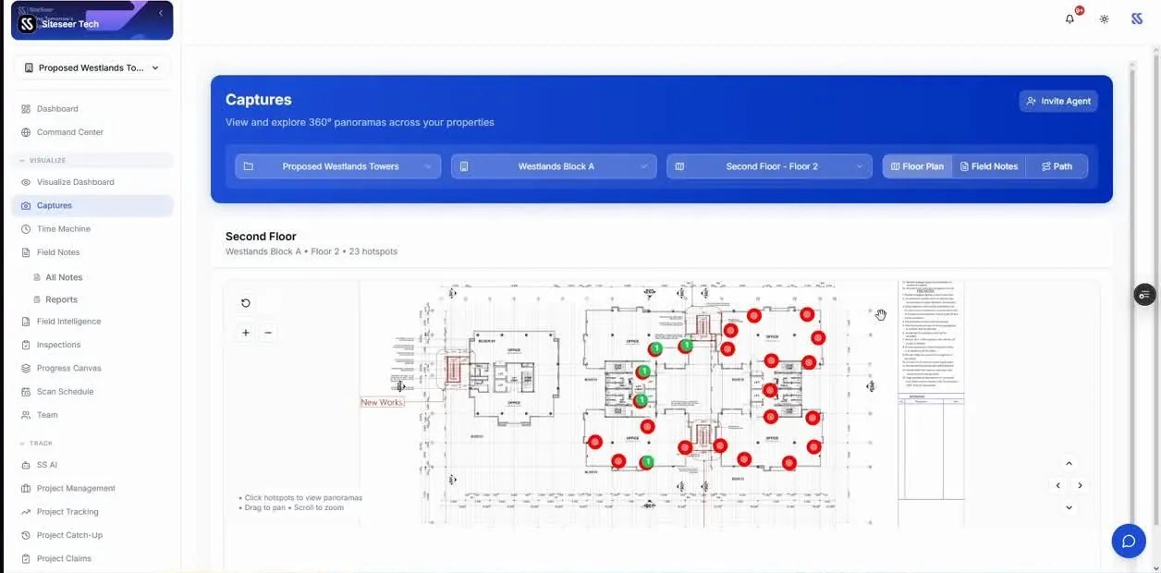Reset the floor plan view rotation icon

[x=246, y=303]
